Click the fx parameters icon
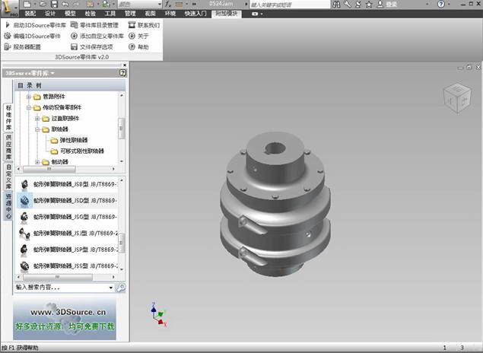483x353 pixels. pyautogui.click(x=167, y=4)
